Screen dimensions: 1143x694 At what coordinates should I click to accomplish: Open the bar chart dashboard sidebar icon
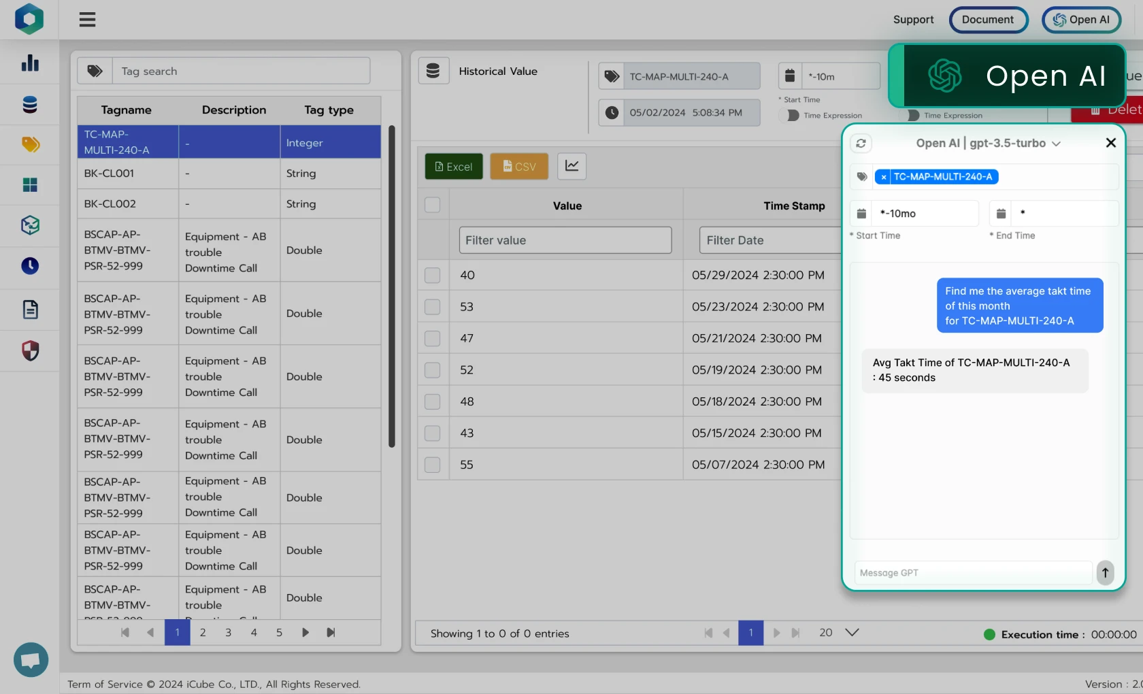point(30,63)
